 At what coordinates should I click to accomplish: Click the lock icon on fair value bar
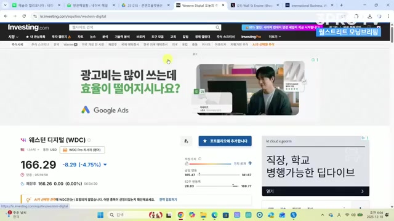pos(187,164)
